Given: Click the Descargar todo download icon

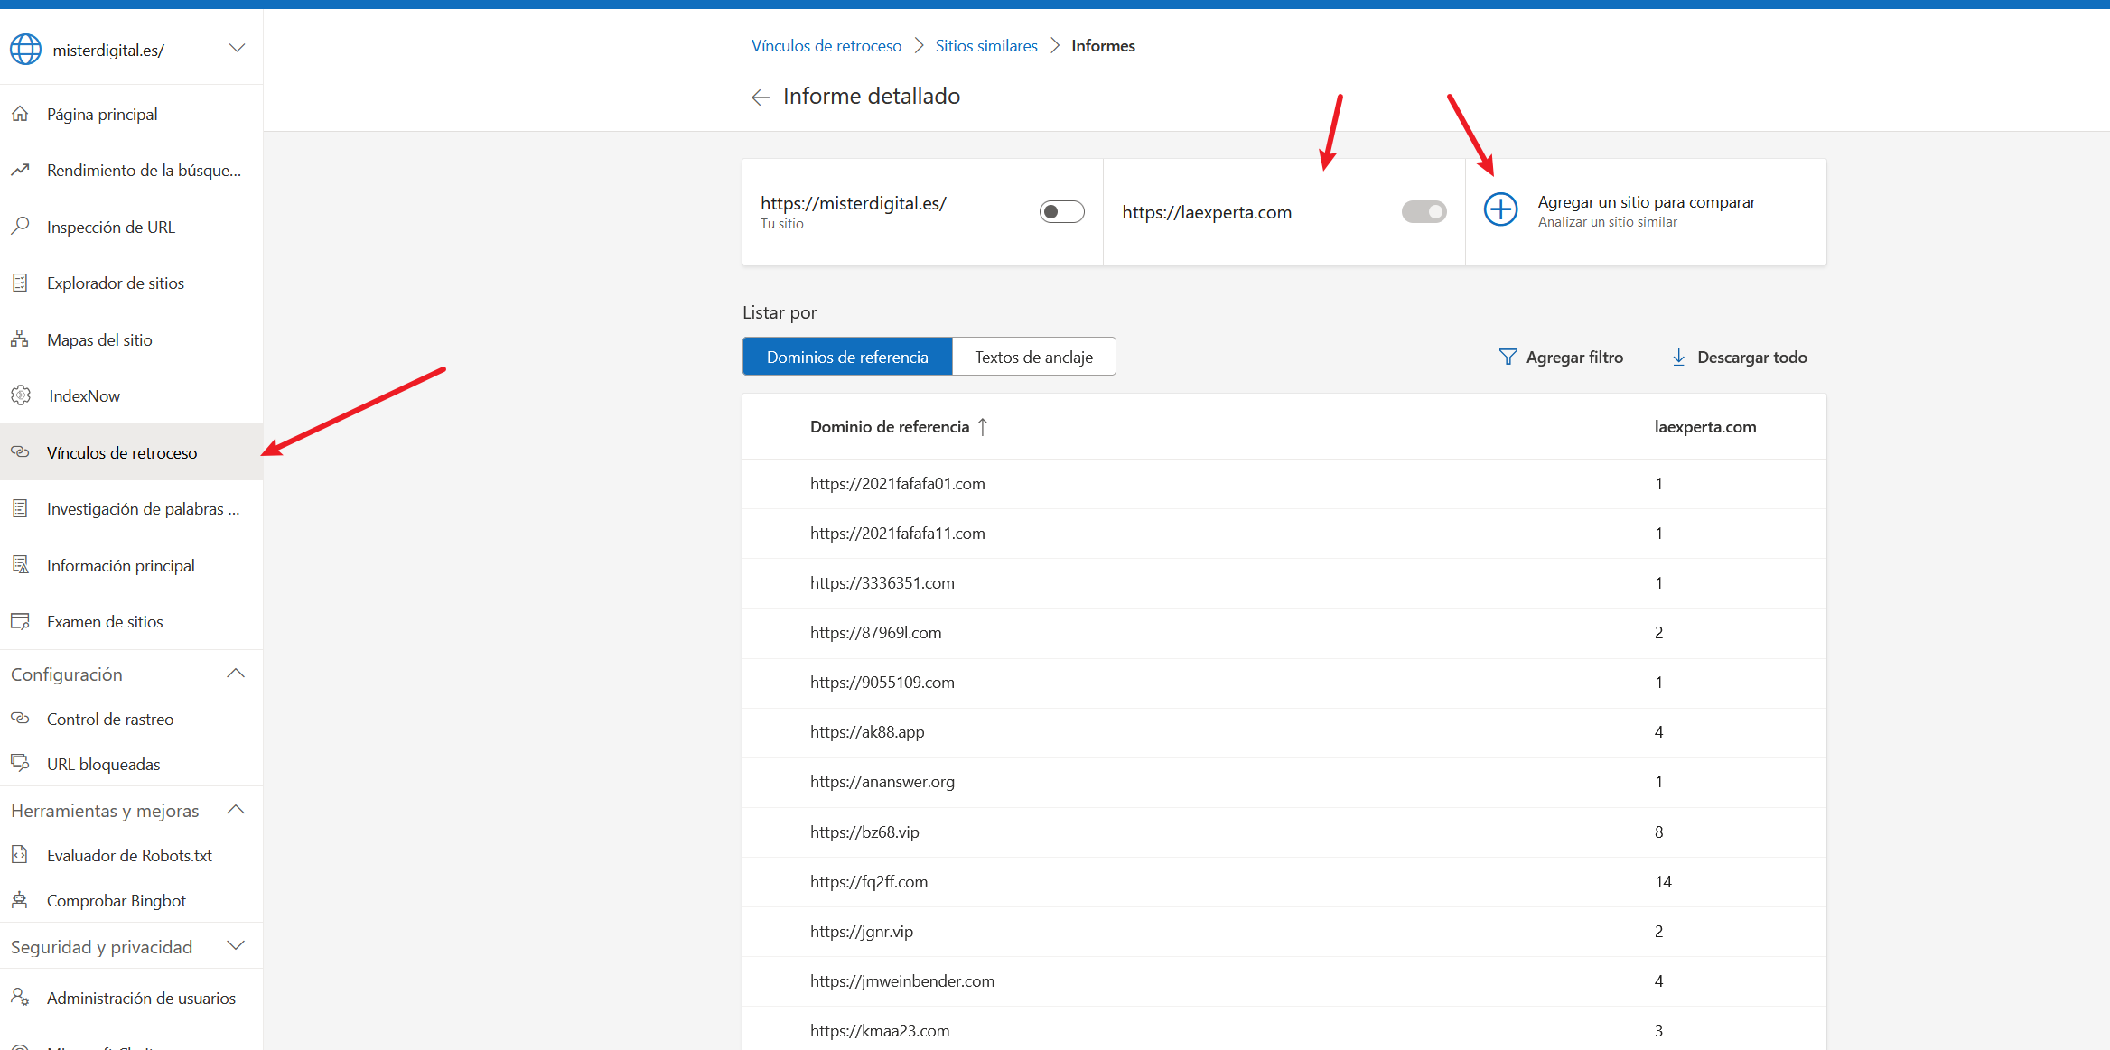Looking at the screenshot, I should 1678,357.
